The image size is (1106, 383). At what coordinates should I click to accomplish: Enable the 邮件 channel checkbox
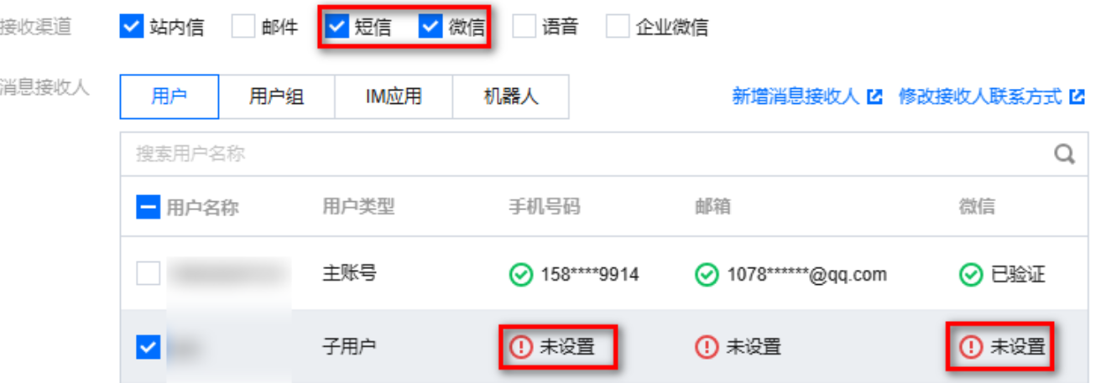tap(243, 27)
